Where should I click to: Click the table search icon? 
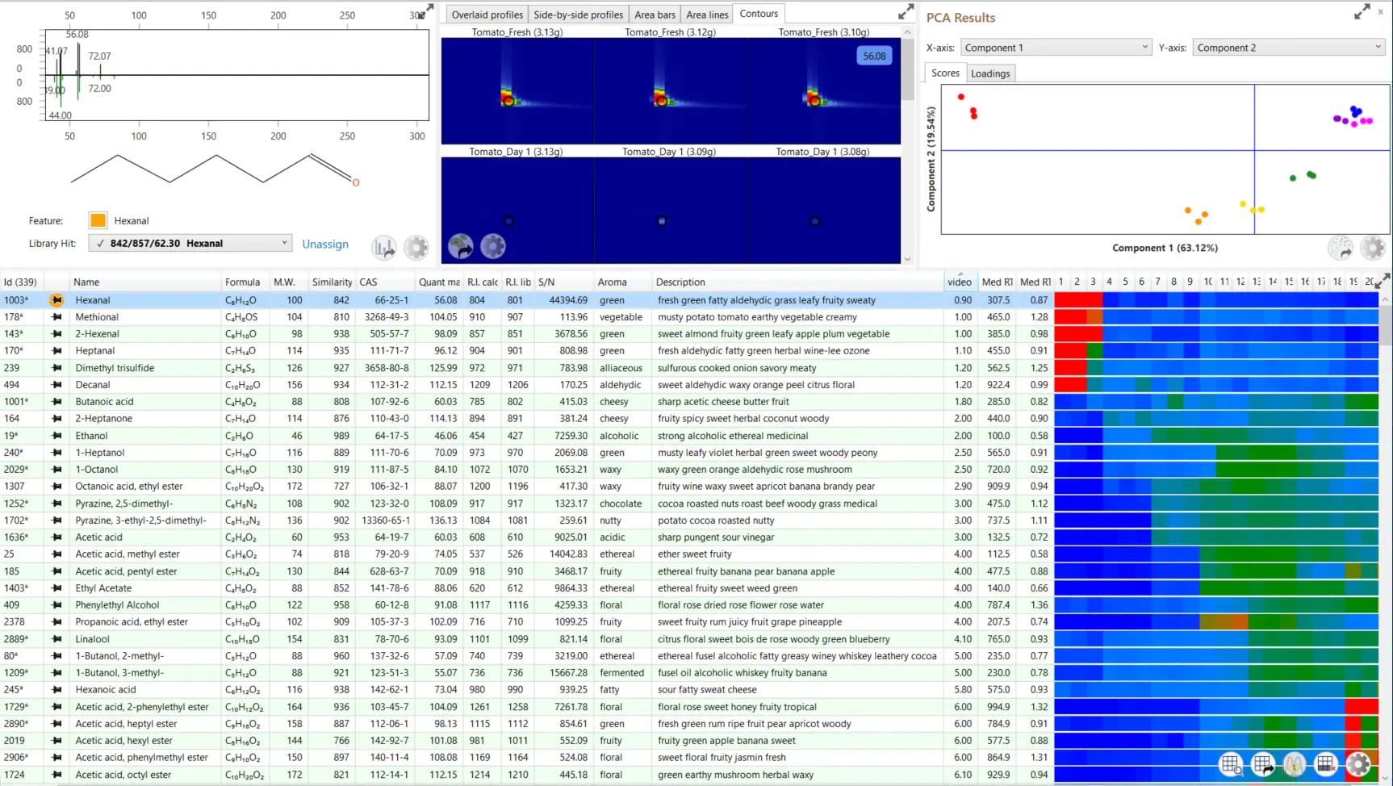pyautogui.click(x=1231, y=764)
